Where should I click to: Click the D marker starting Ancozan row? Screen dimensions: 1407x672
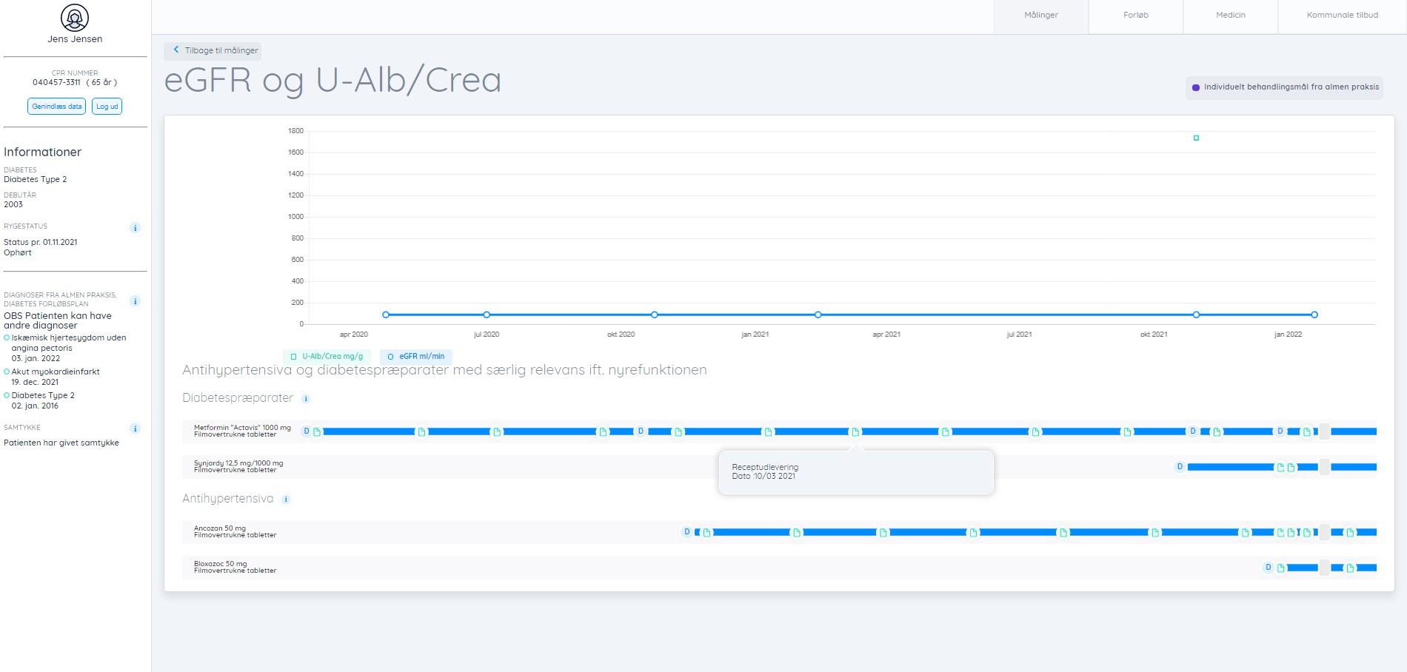686,532
